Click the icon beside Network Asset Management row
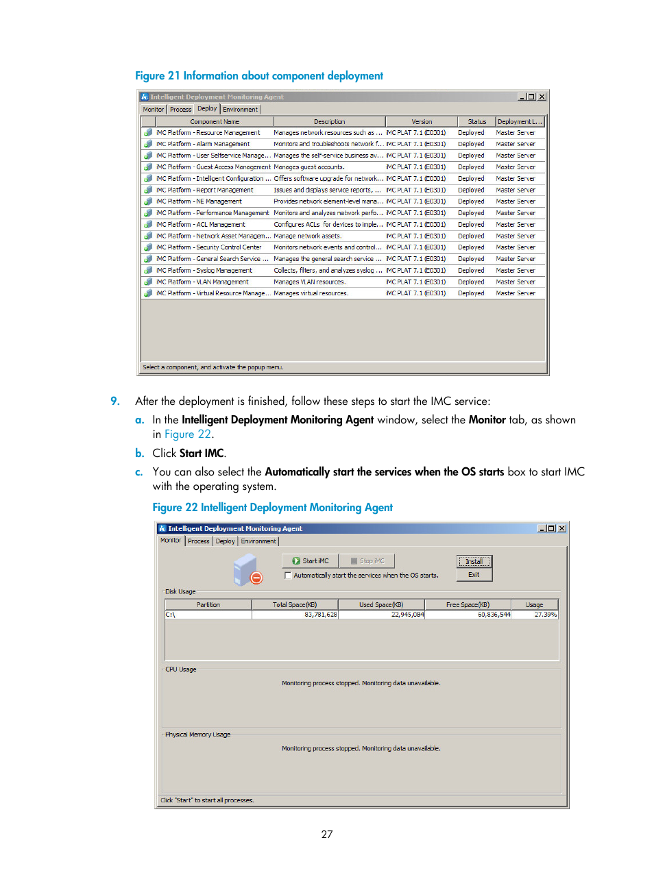 click(x=148, y=236)
